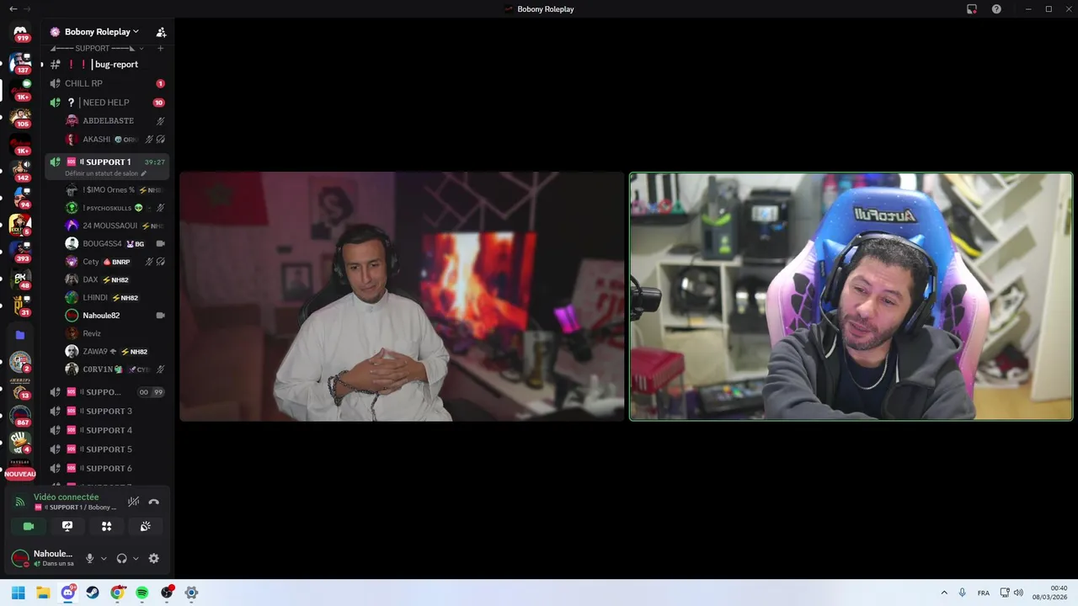This screenshot has width=1078, height=606.
Task: Open Steam from the taskbar
Action: (93, 593)
